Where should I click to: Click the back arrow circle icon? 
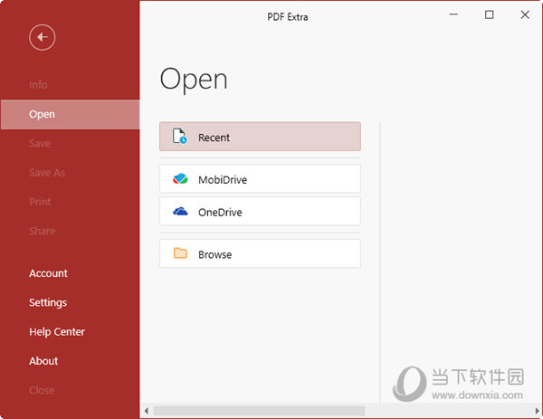point(42,37)
